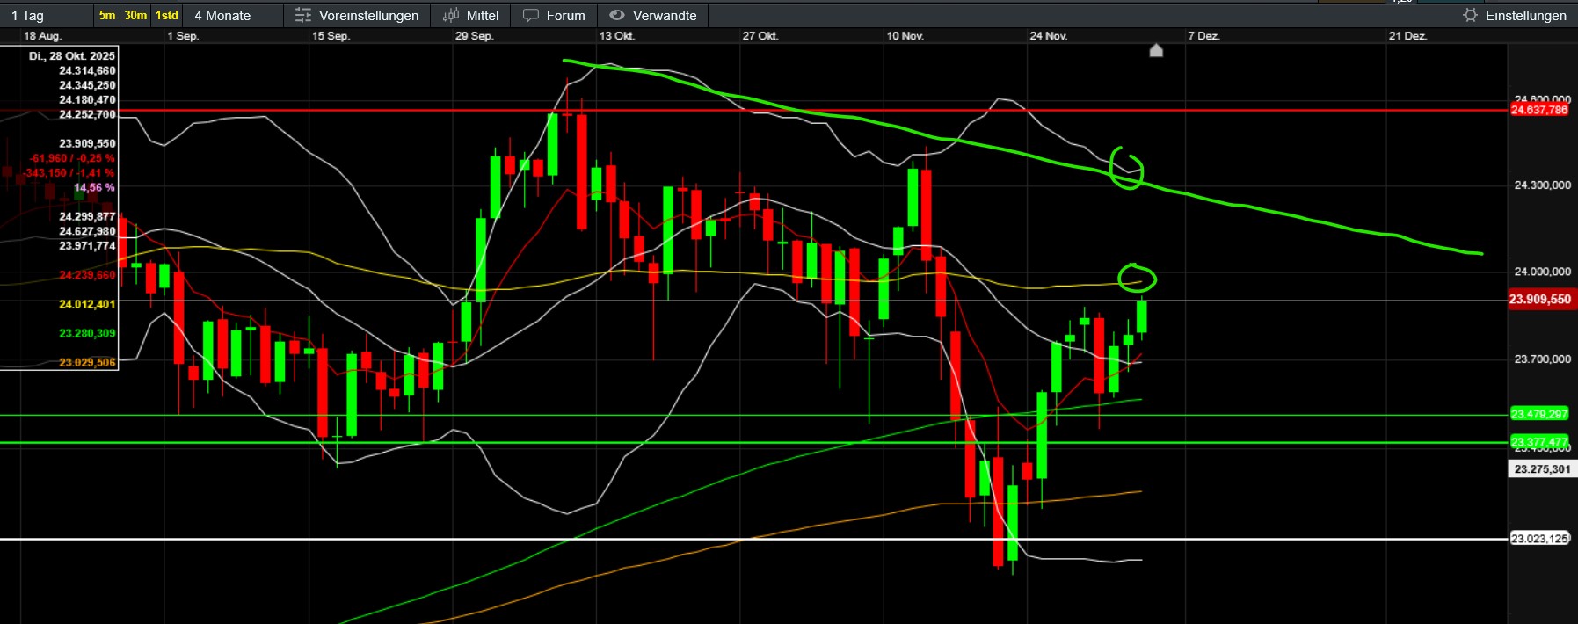This screenshot has height=624, width=1578.
Task: Switch to the 5m interval
Action: pyautogui.click(x=107, y=16)
